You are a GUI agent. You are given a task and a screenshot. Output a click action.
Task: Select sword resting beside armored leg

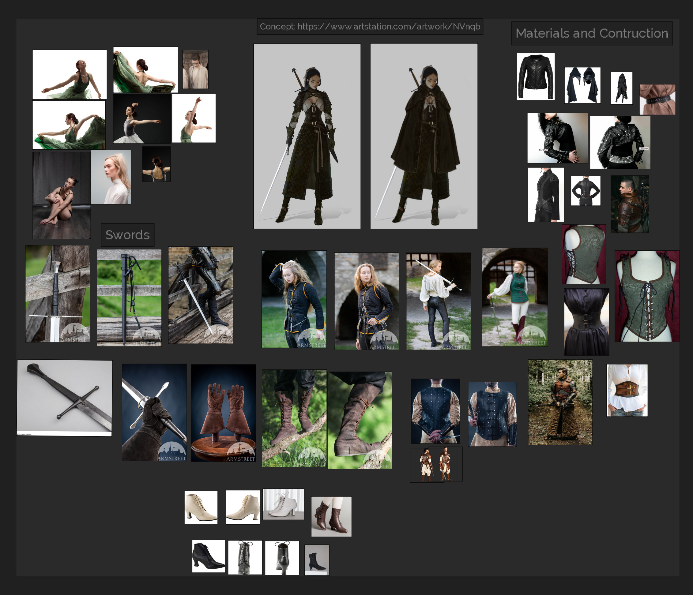(201, 295)
